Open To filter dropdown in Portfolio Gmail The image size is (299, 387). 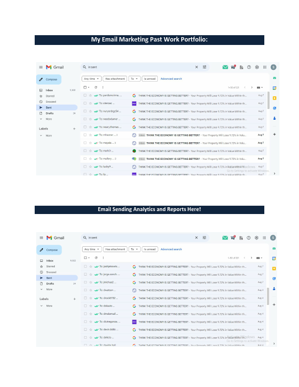tap(134, 79)
